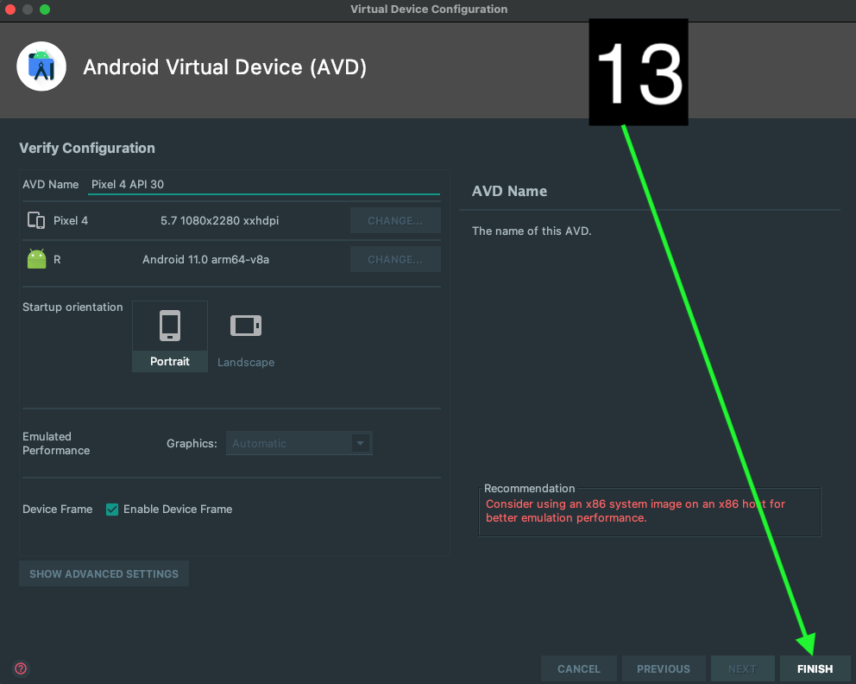
Task: Edit the AVD Name field
Action: tap(263, 184)
